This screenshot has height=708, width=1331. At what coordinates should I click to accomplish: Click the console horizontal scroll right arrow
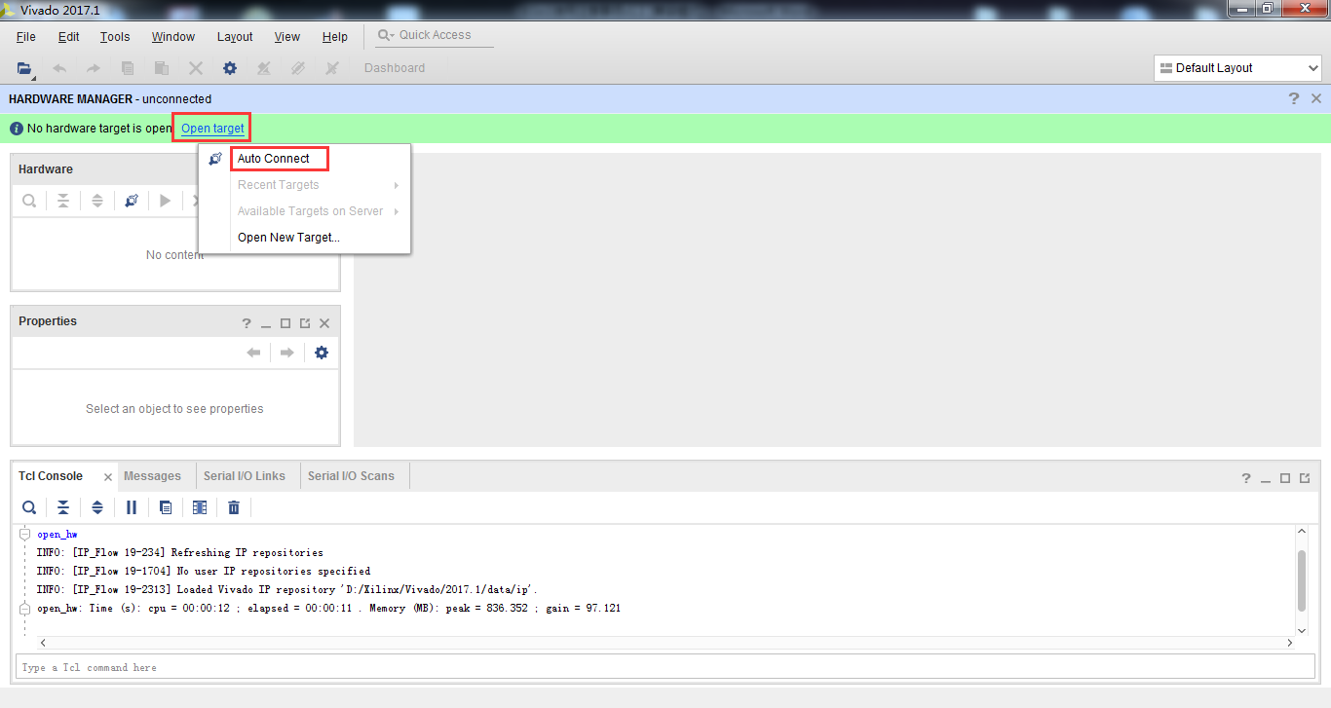[1290, 643]
